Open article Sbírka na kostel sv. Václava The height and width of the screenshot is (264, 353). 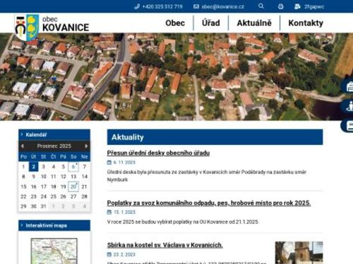[x=164, y=245]
